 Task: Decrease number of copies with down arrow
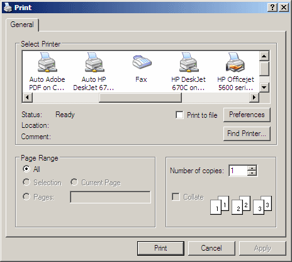pos(252,173)
